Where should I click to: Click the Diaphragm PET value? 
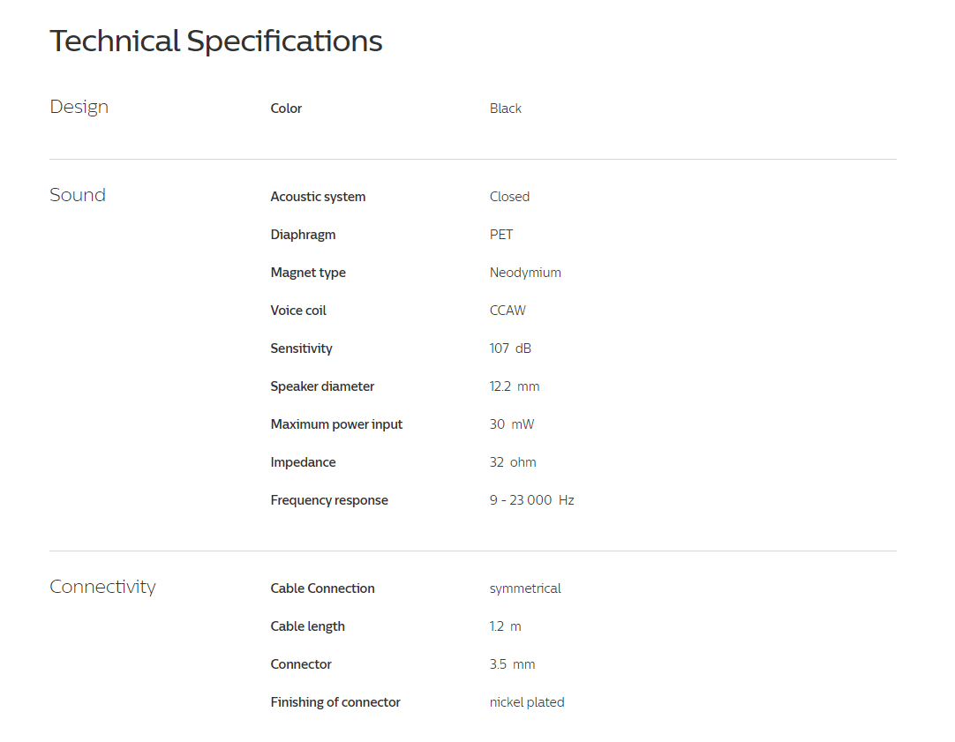501,235
